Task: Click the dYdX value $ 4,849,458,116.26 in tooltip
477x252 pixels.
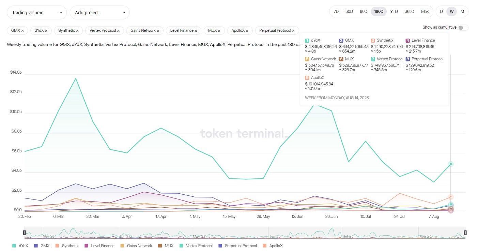Action: pyautogui.click(x=321, y=47)
